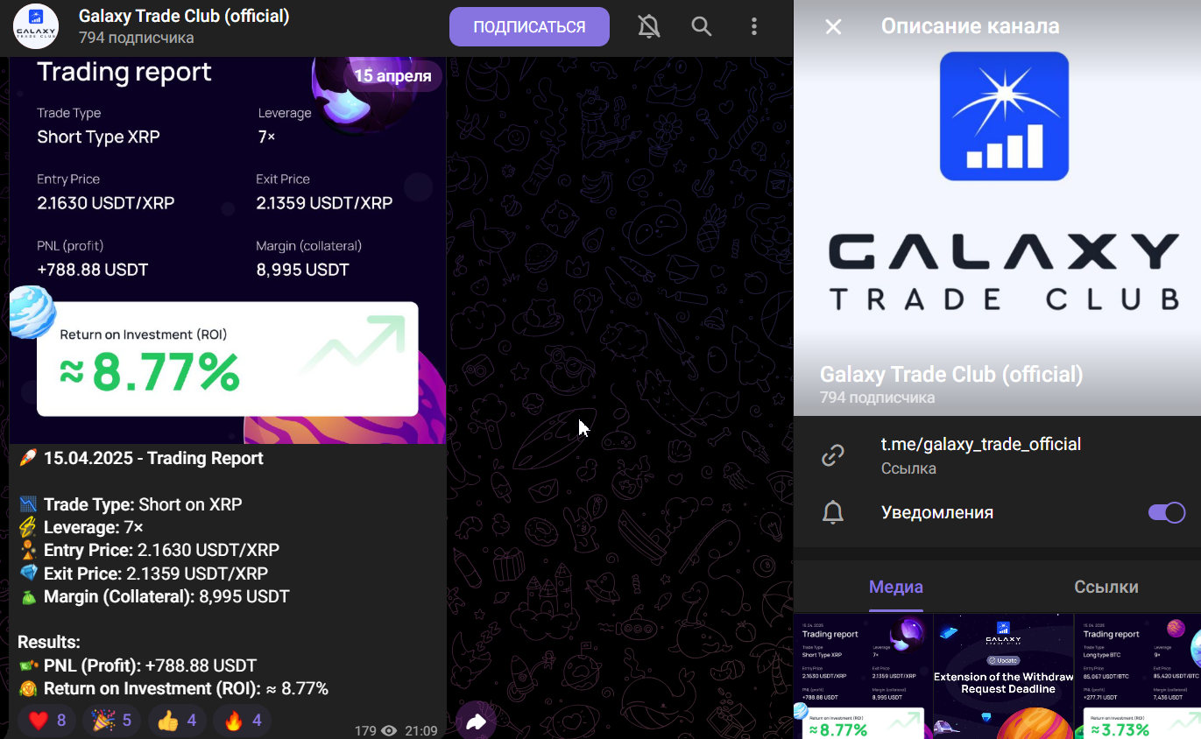Switch to the Медиа tab

(895, 587)
